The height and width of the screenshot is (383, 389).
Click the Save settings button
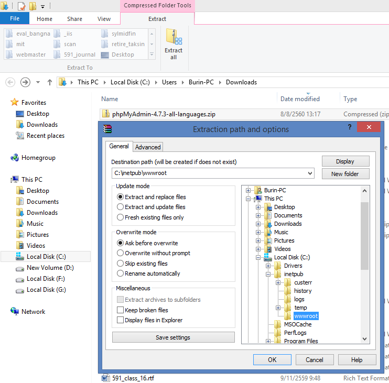pos(173,337)
